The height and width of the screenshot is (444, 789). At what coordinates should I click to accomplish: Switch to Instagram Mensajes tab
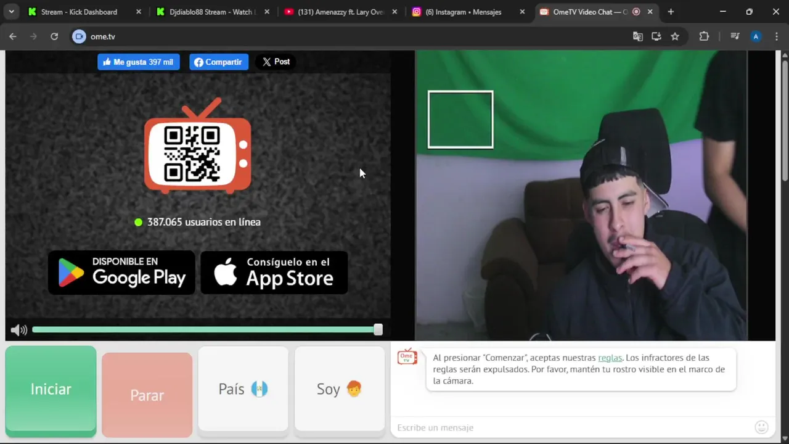point(468,12)
